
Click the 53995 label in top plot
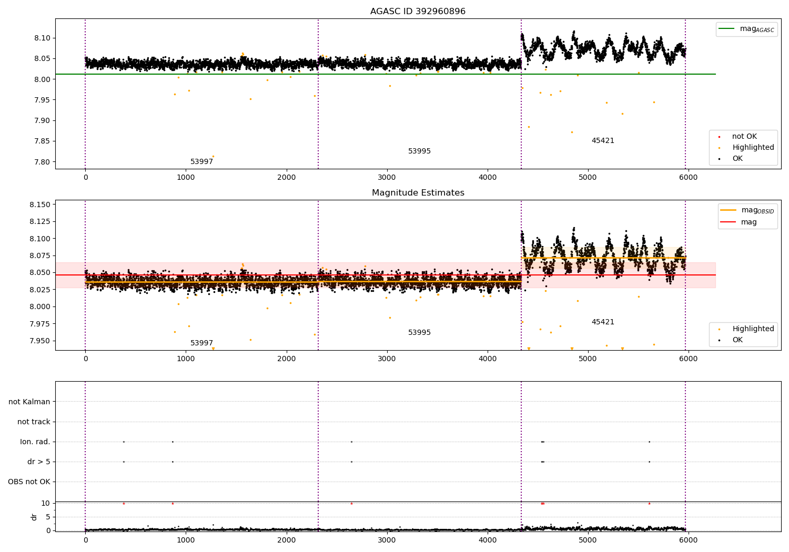(x=419, y=151)
